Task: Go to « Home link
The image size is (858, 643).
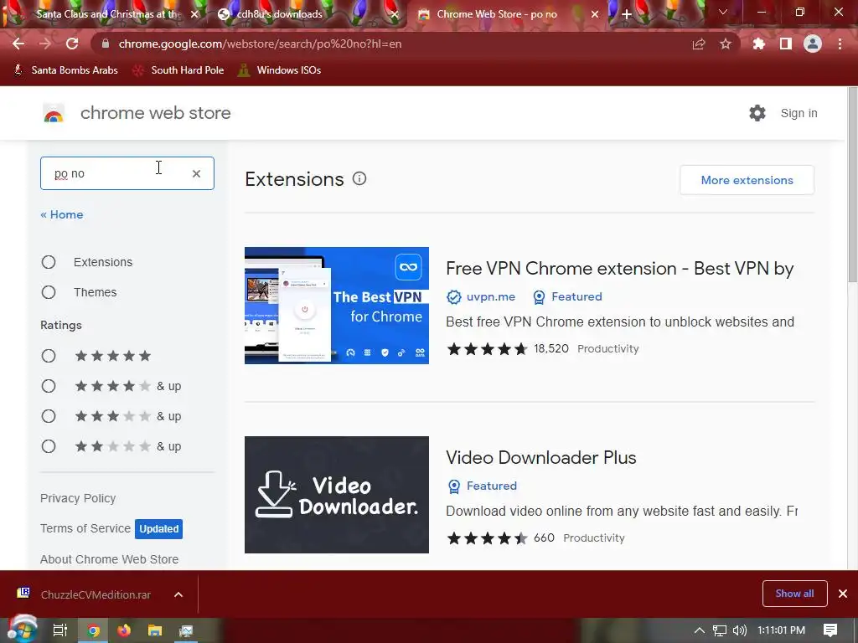Action: (x=62, y=214)
